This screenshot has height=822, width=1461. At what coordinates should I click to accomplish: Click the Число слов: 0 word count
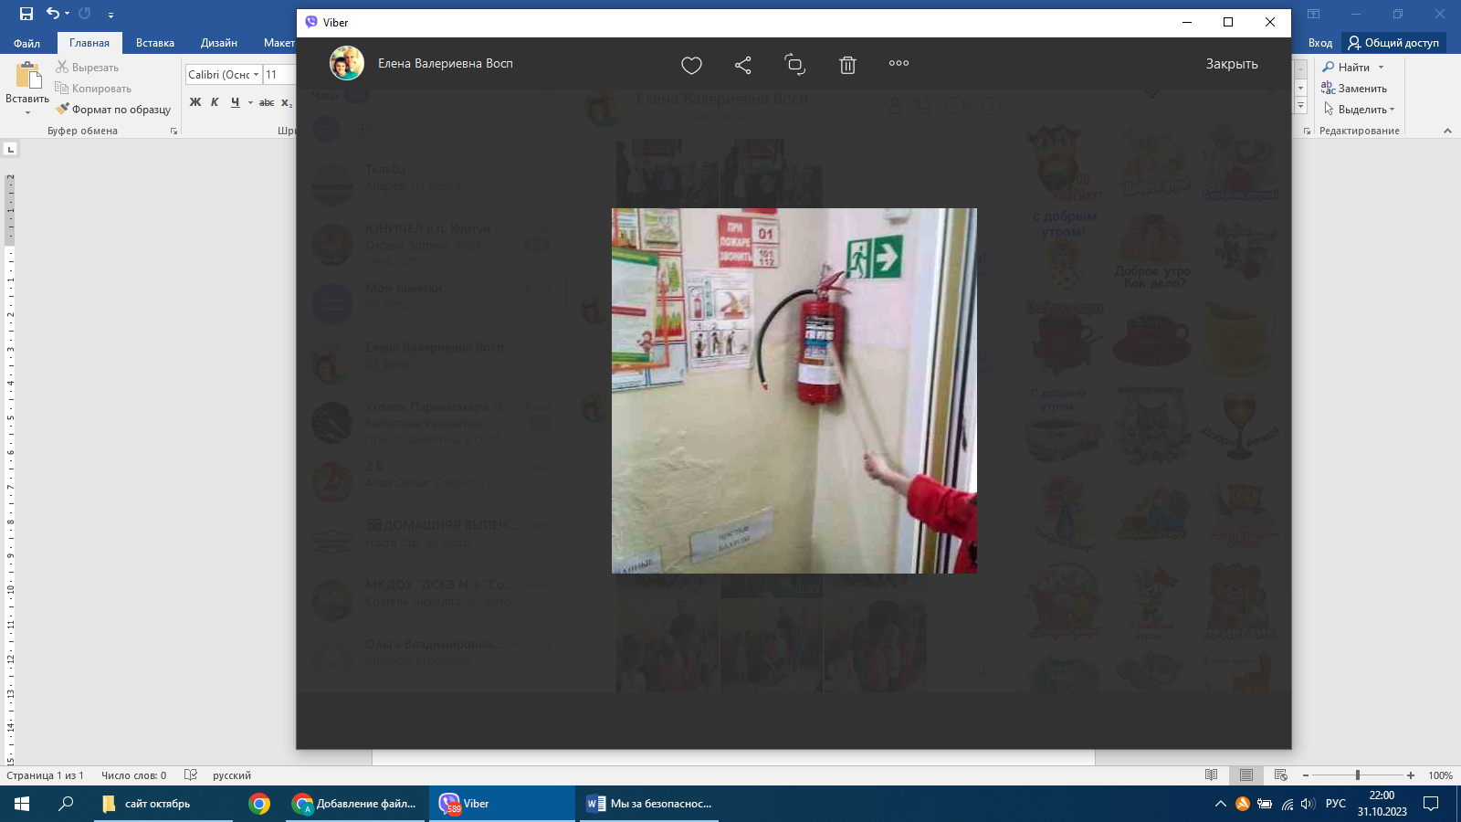[133, 775]
